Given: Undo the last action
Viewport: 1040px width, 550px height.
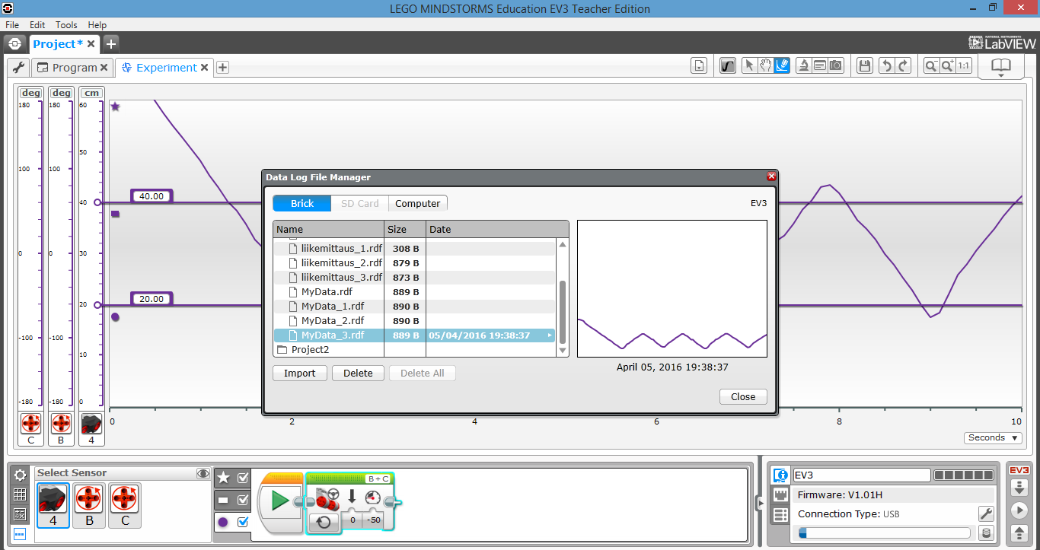Looking at the screenshot, I should click(x=886, y=66).
